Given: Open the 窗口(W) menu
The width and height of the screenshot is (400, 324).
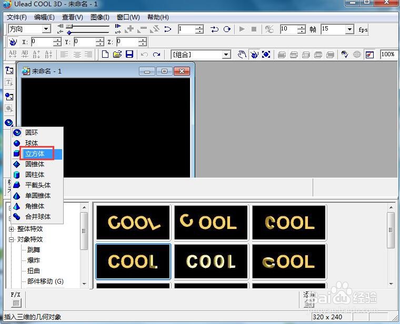Looking at the screenshot, I should pos(128,17).
